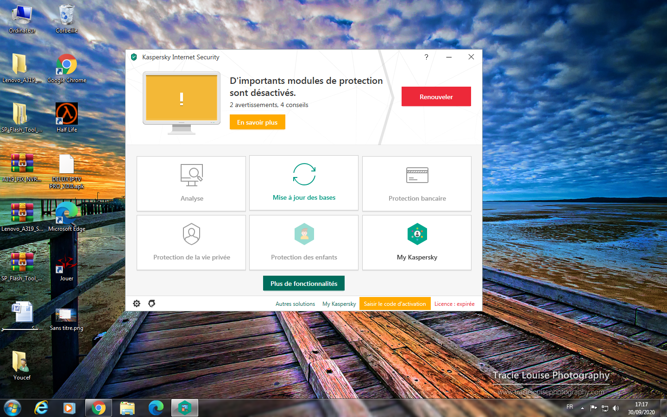This screenshot has height=417, width=667.
Task: Minimize the Kaspersky window
Action: (x=449, y=57)
